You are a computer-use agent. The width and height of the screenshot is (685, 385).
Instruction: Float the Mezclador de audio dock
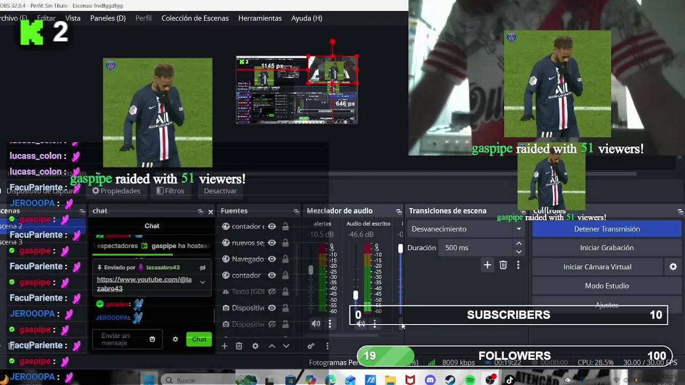[399, 211]
